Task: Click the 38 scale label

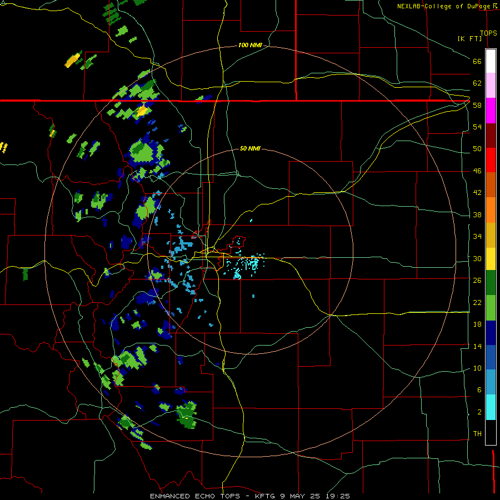Action: [477, 215]
